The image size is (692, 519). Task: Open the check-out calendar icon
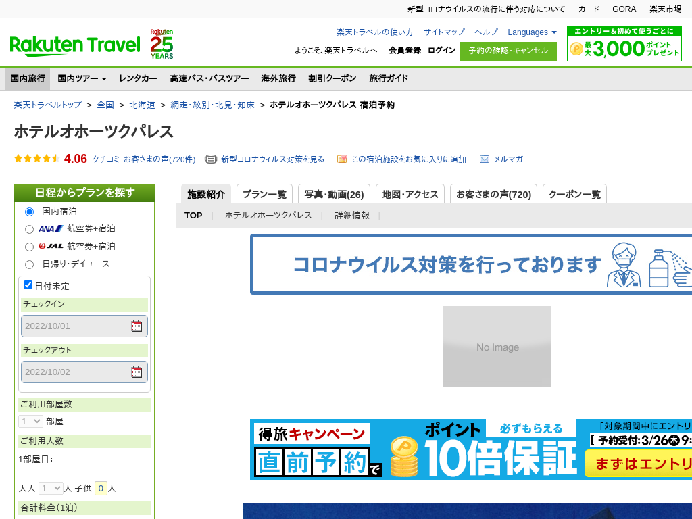[x=137, y=372]
